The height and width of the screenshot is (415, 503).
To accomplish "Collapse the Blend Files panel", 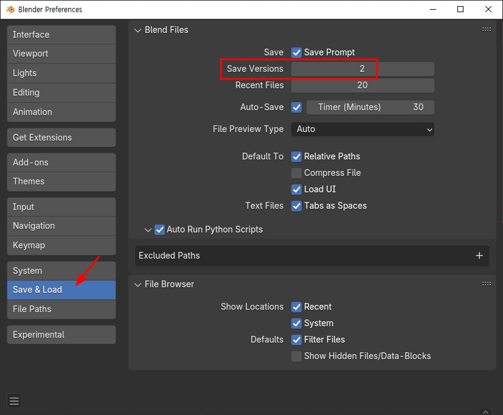I will point(137,30).
